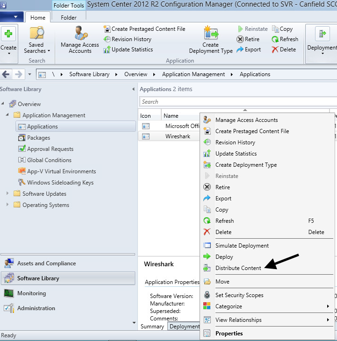
Task: Choose Delete in the context menu
Action: click(x=267, y=232)
